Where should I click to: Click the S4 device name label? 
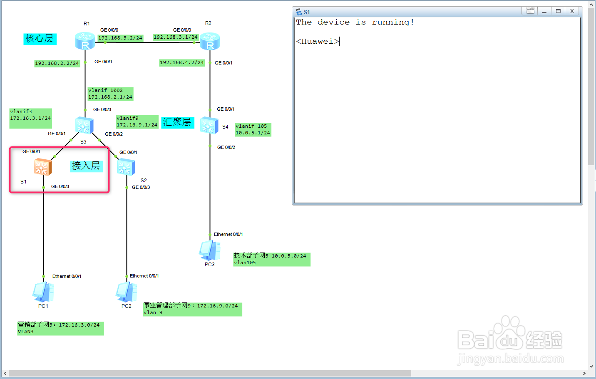pyautogui.click(x=225, y=127)
